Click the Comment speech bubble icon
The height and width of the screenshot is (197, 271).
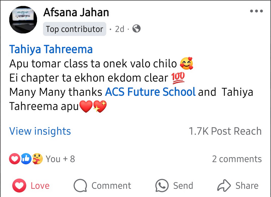80,186
